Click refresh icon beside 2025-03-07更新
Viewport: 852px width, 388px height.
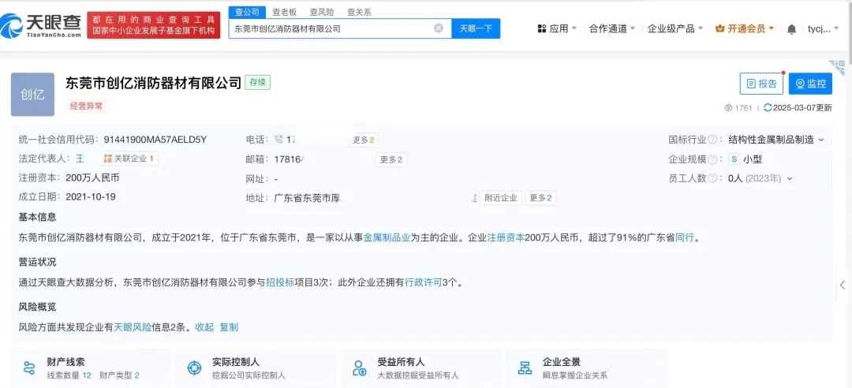click(768, 107)
